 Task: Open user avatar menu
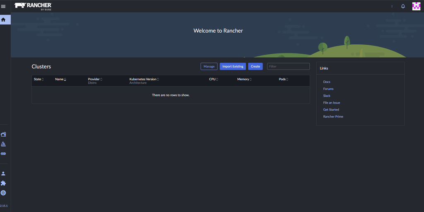(416, 6)
